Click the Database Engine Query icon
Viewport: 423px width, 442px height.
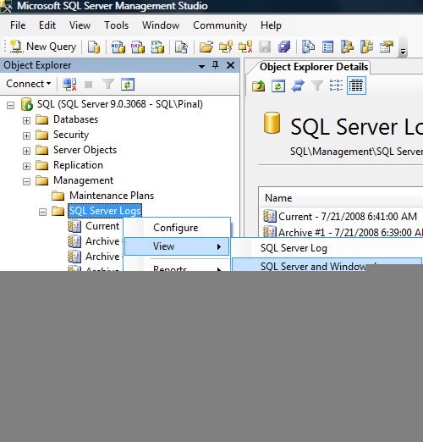(94, 47)
